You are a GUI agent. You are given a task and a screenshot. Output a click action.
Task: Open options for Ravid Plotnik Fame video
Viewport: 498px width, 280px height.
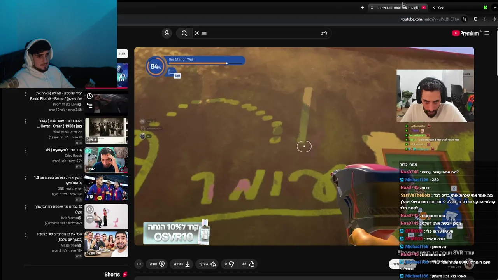(26, 94)
